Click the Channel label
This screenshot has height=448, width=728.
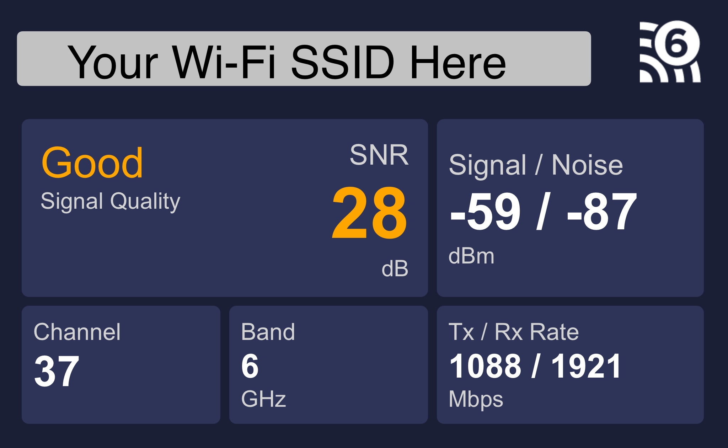coord(77,332)
